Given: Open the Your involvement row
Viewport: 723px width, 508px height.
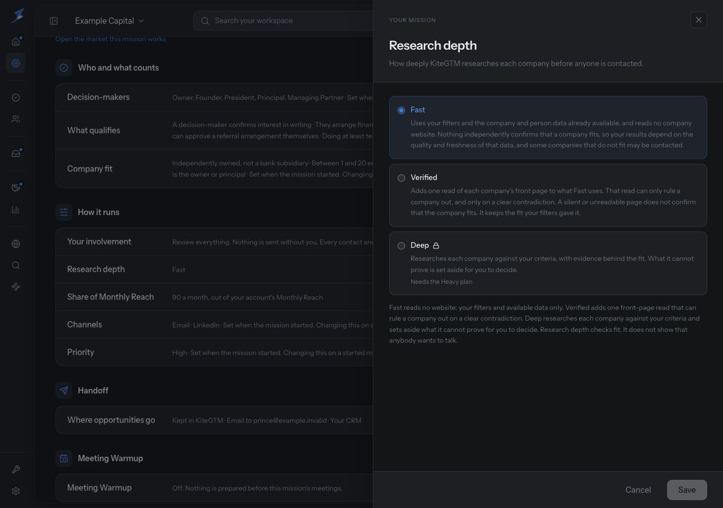Looking at the screenshot, I should pos(215,242).
